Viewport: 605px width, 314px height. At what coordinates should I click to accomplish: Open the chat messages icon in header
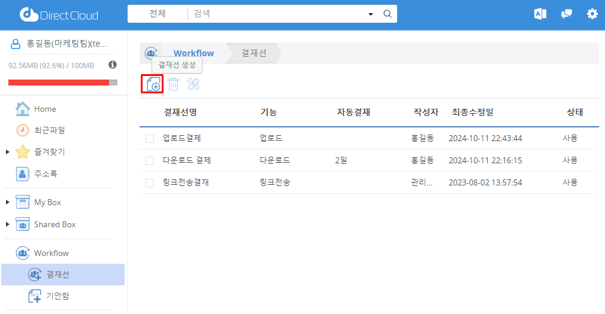point(566,14)
